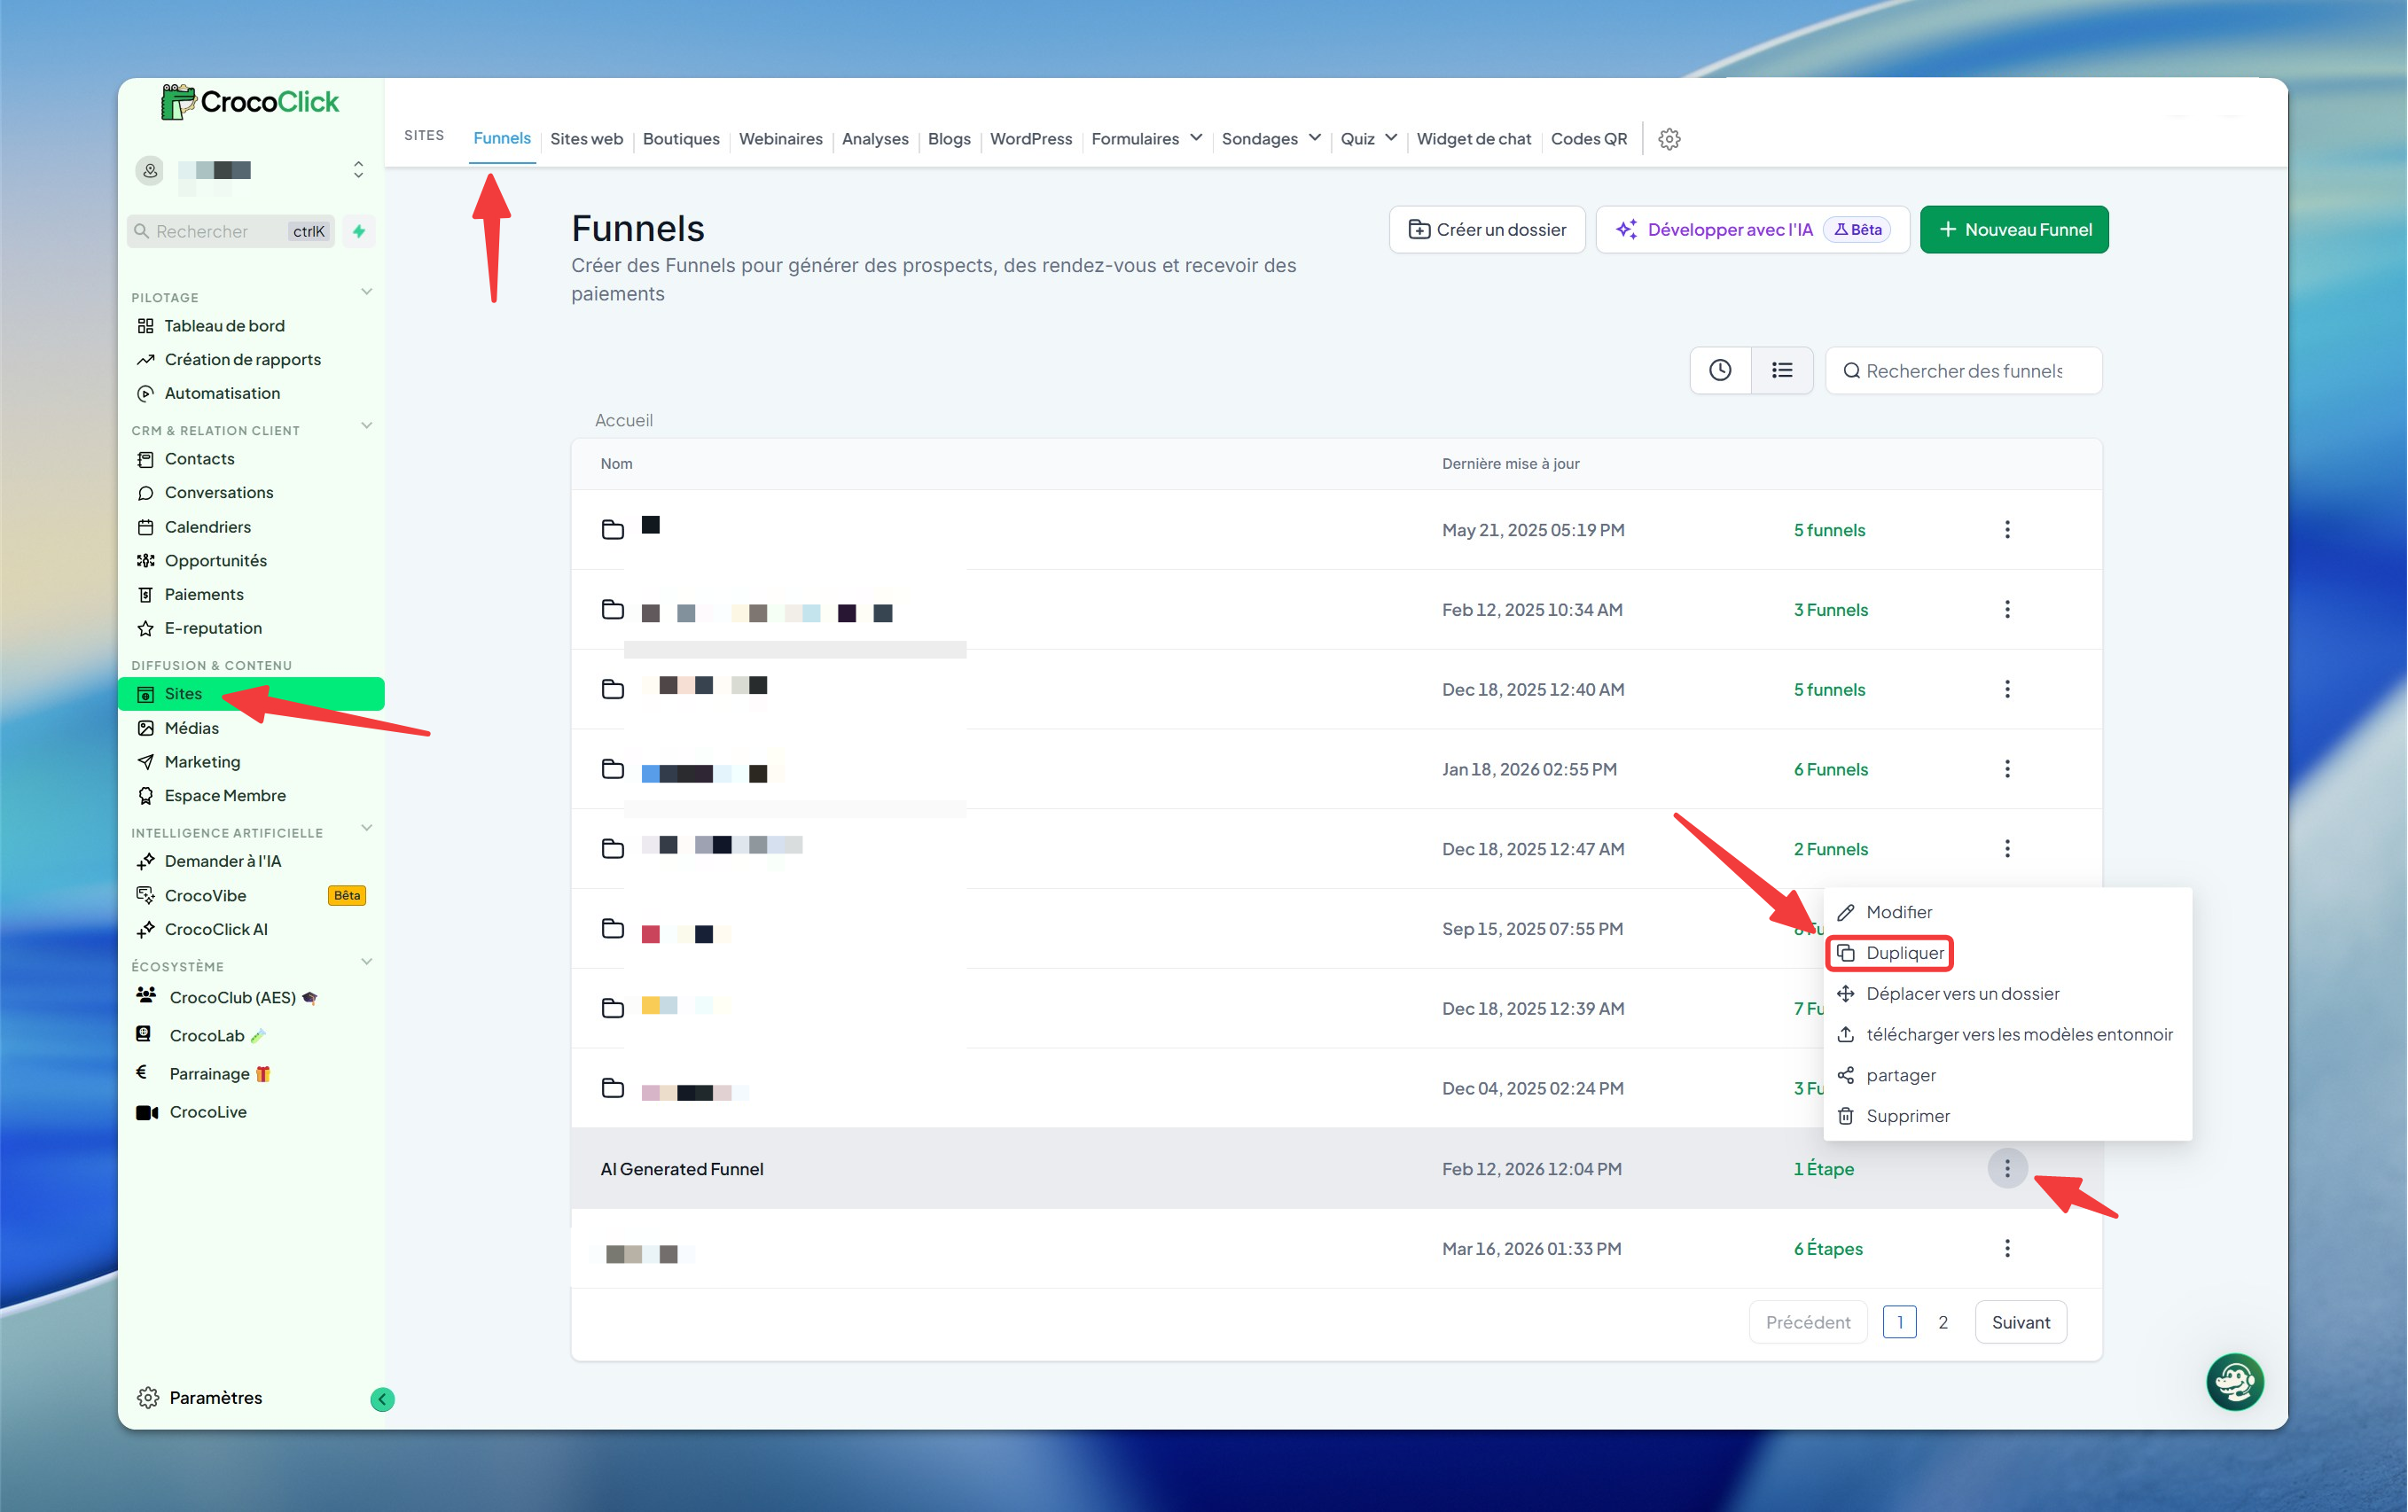Viewport: 2408px width, 1512px height.
Task: Click Créer un dossier button
Action: click(1487, 230)
